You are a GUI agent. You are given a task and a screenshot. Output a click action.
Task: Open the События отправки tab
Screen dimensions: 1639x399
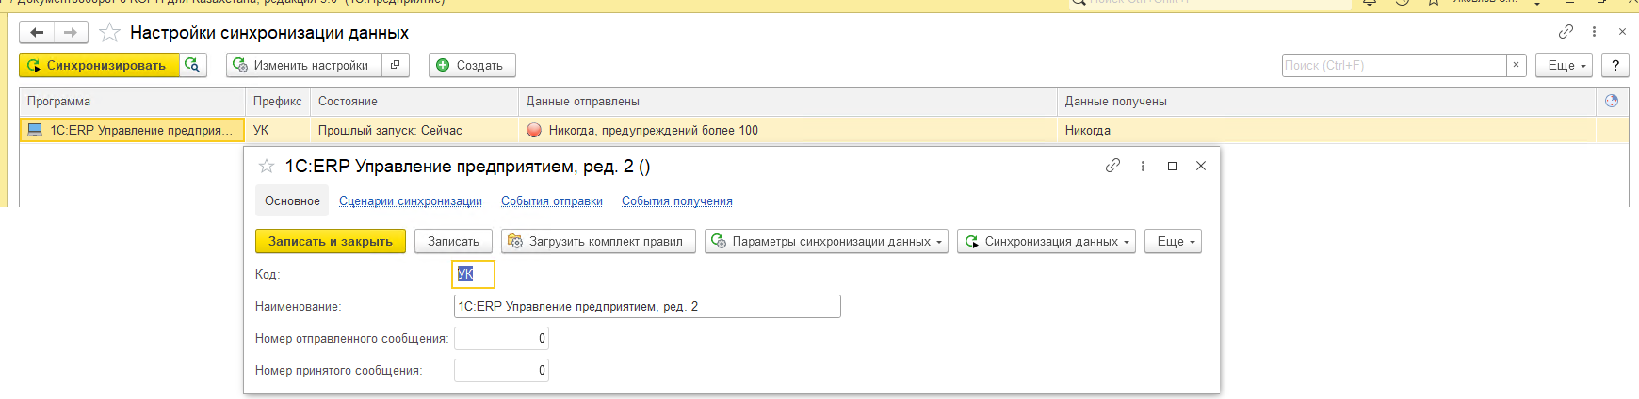point(551,201)
